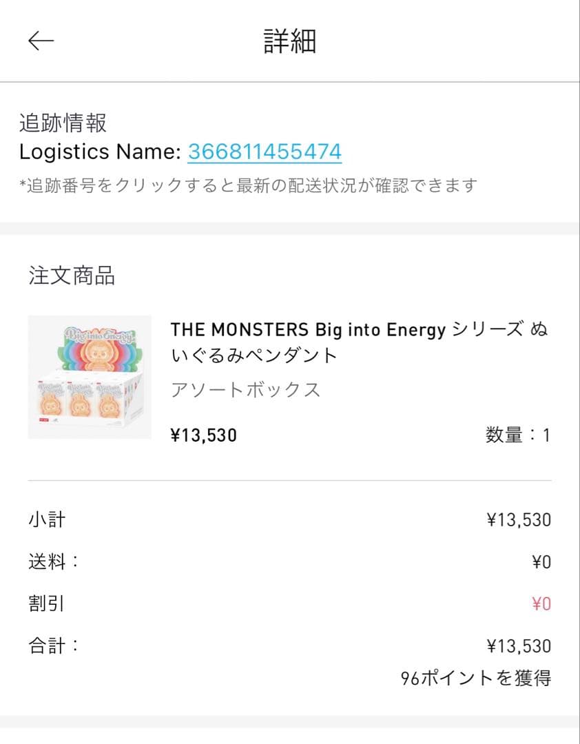Open tracking number 366811455474 link
The image size is (580, 744).
pyautogui.click(x=265, y=152)
